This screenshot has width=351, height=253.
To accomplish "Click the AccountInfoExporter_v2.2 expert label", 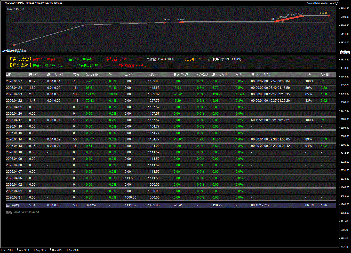I will pos(320,3).
